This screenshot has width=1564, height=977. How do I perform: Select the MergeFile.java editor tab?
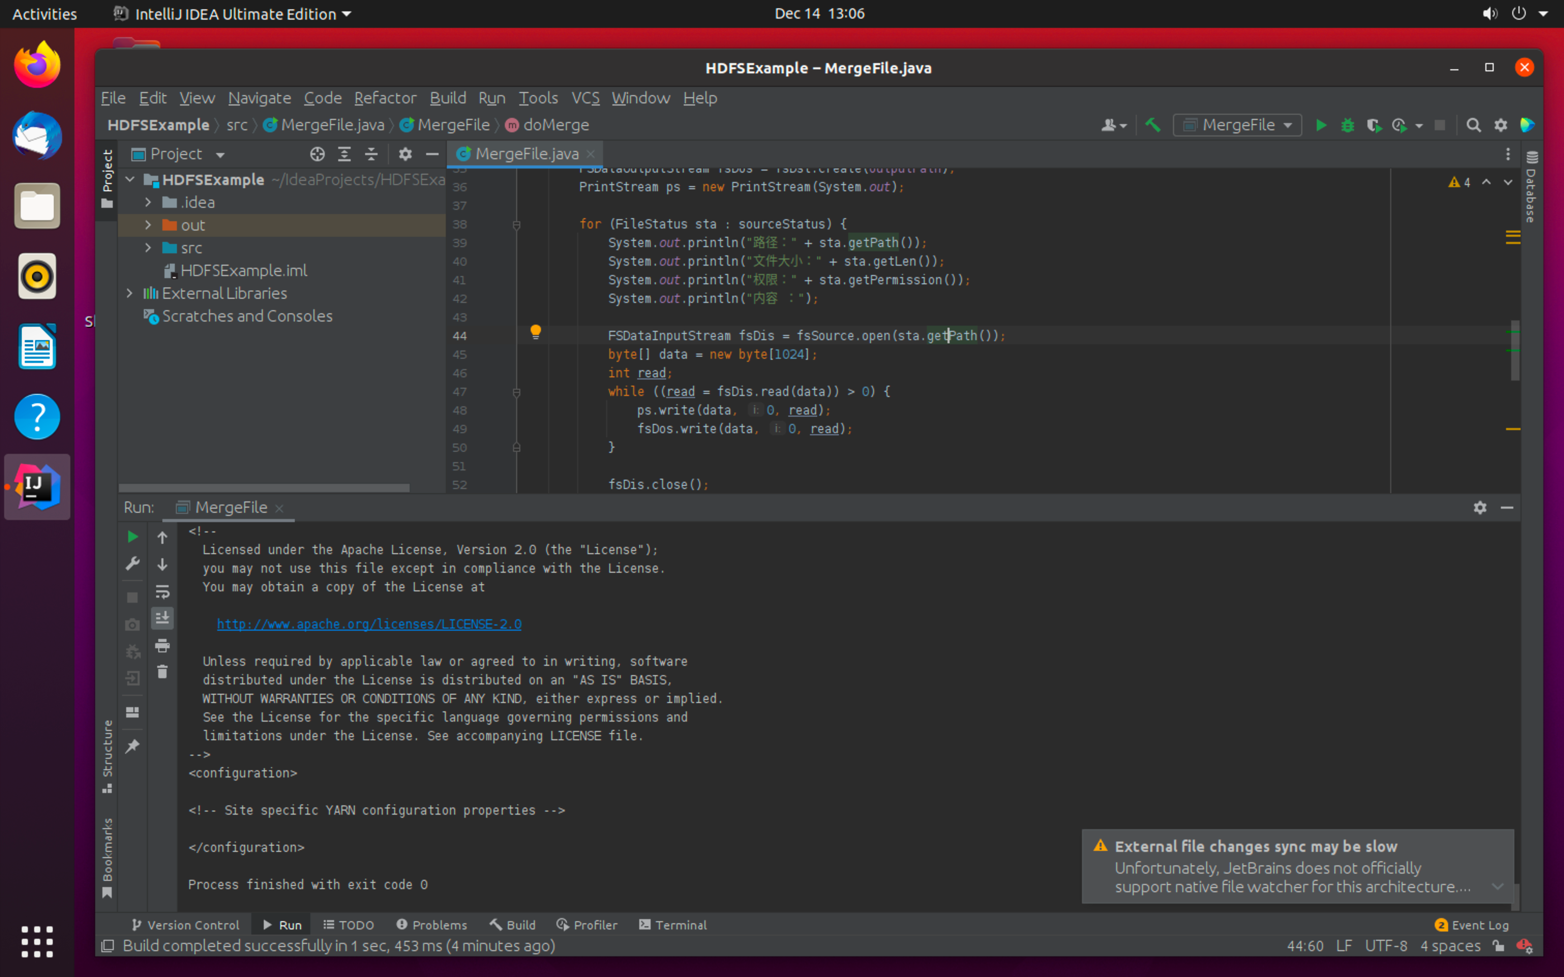(525, 154)
